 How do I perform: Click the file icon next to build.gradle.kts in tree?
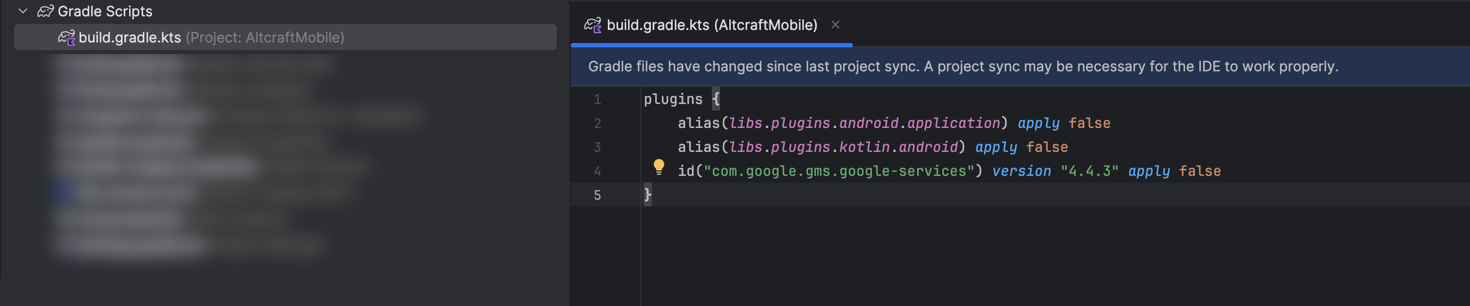click(66, 38)
